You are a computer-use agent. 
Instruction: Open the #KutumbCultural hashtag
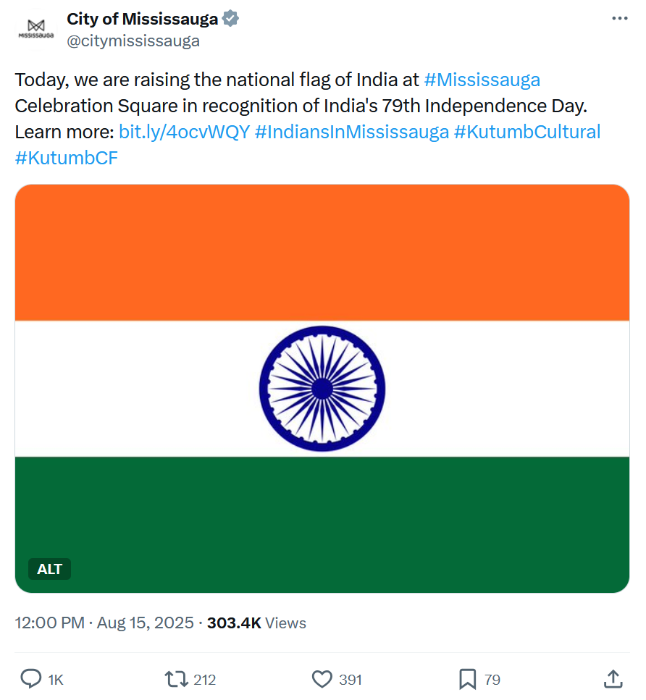pos(527,132)
